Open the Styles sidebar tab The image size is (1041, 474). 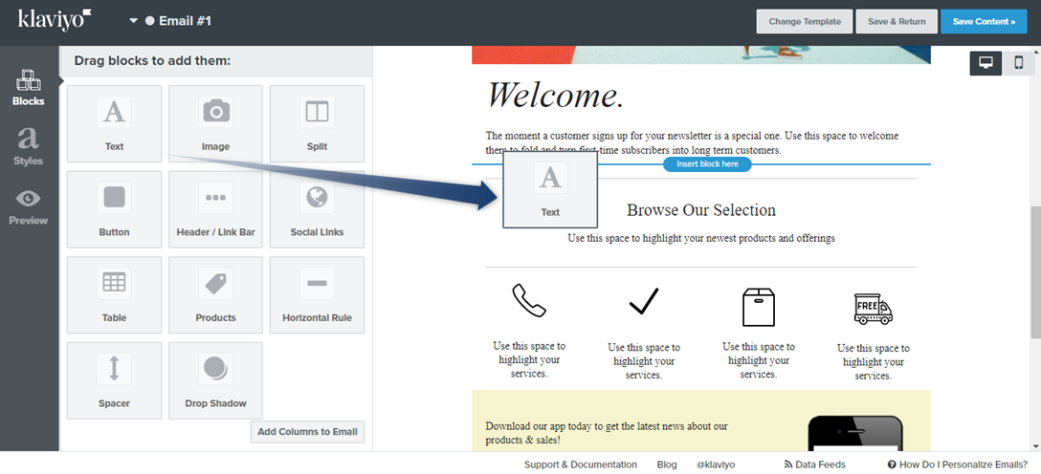click(x=29, y=147)
